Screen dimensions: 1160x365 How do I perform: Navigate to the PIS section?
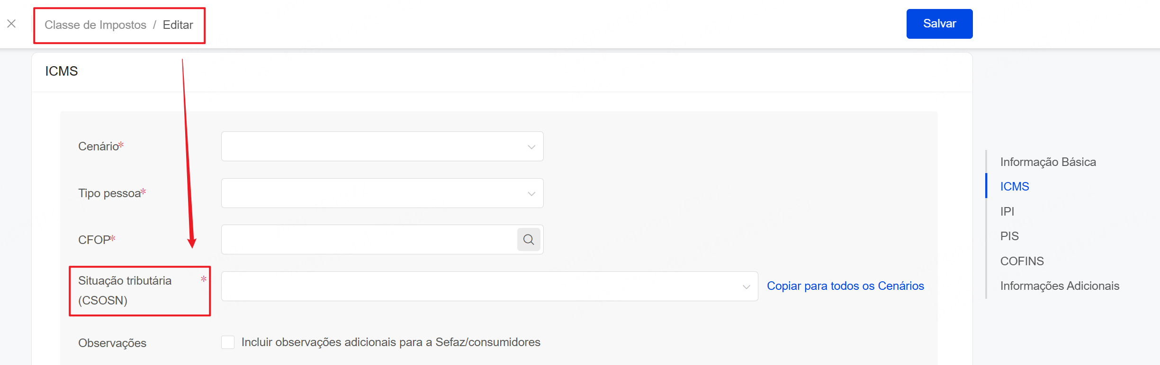pos(1009,236)
